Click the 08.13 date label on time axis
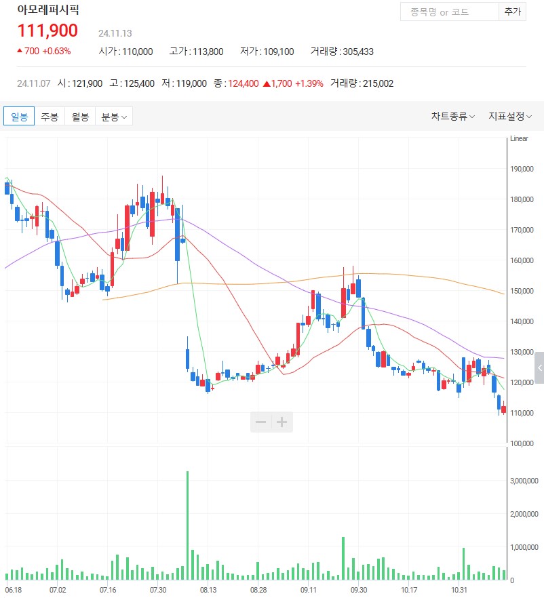This screenshot has height=598, width=544. tap(208, 590)
